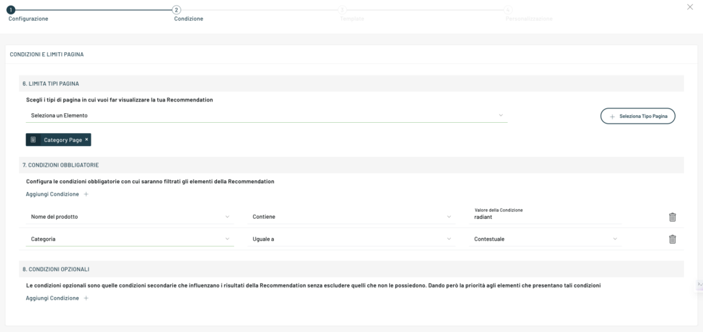The image size is (703, 332).
Task: Go to step 1 Configurazione
Action: coord(11,10)
